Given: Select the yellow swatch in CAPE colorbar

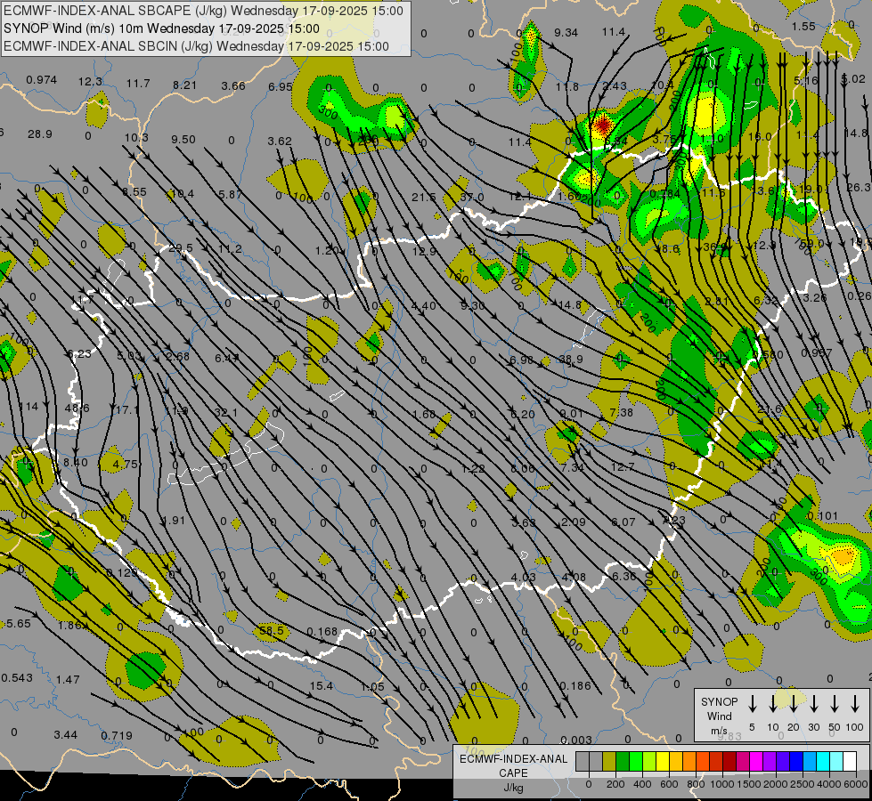Looking at the screenshot, I should coord(663,762).
